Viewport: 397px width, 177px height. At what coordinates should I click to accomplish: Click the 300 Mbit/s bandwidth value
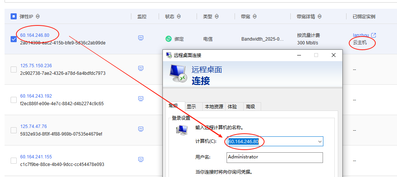coord(308,43)
